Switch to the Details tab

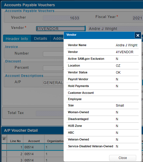pos(41,38)
